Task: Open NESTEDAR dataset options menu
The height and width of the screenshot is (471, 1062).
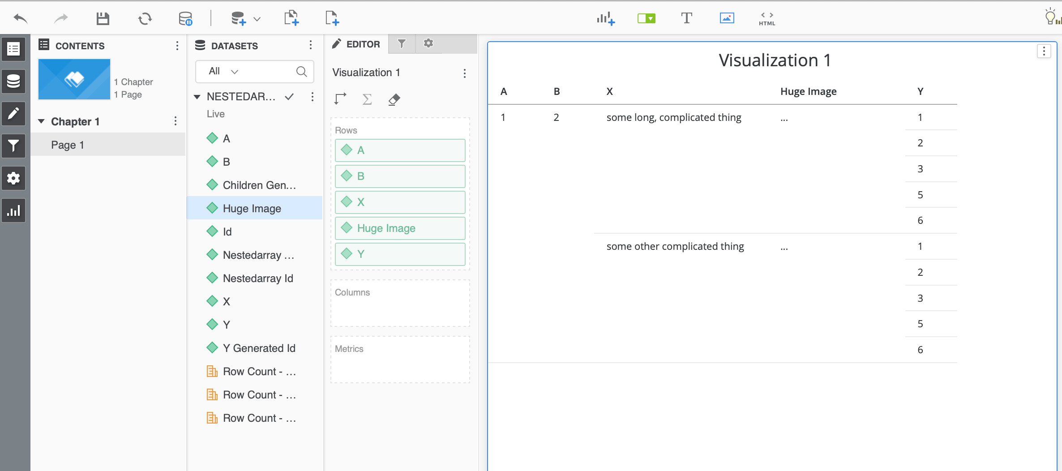Action: (x=313, y=97)
